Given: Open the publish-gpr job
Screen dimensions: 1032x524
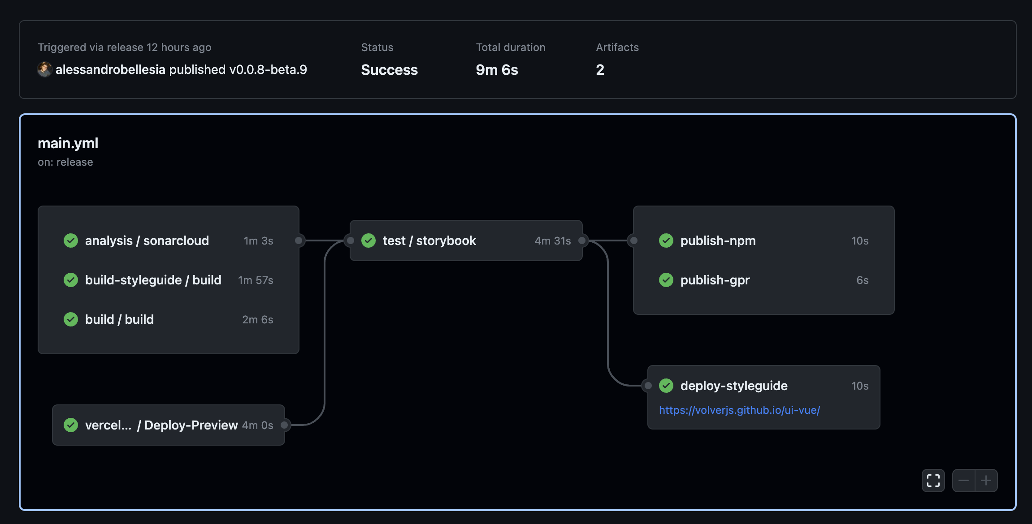Looking at the screenshot, I should 715,280.
